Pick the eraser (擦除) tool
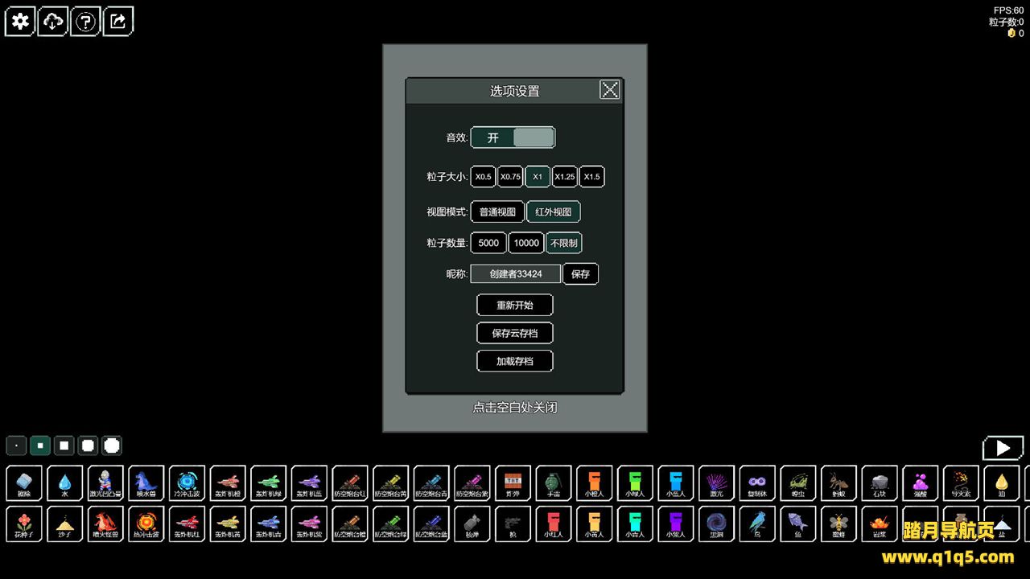This screenshot has height=579, width=1030. click(23, 482)
